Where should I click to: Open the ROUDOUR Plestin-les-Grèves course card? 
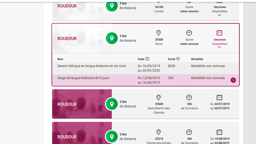tap(146, 133)
